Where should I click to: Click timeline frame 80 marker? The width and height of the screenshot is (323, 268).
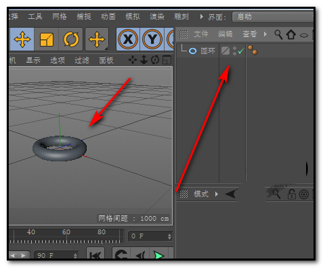tap(102, 232)
